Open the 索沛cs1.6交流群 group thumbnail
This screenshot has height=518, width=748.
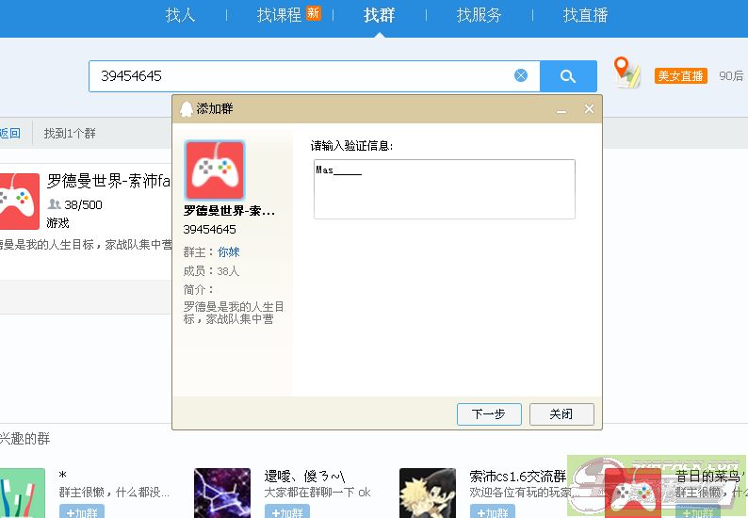[x=428, y=493]
